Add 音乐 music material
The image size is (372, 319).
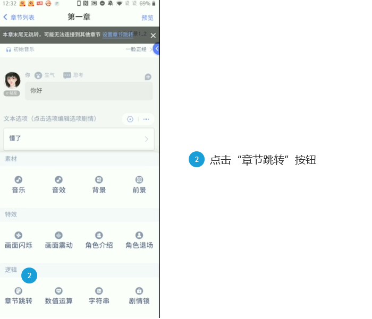(19, 185)
